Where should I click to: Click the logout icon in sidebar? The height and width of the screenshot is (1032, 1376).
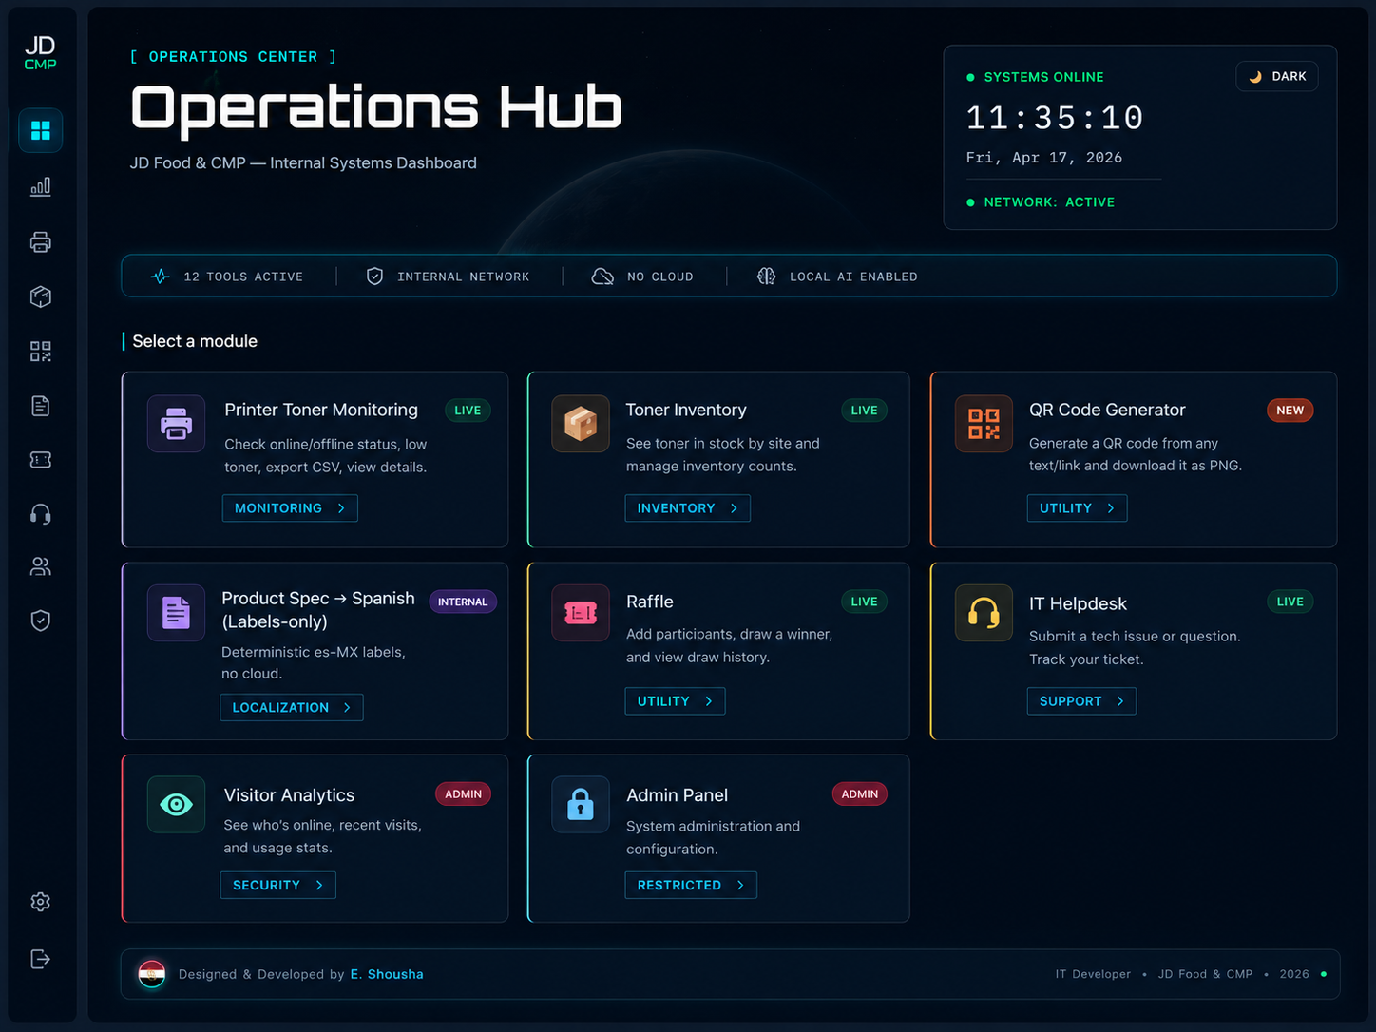click(40, 959)
